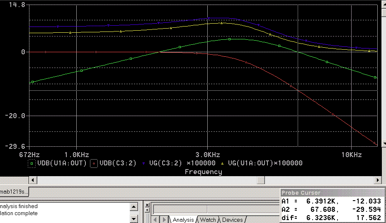
Task: Click the mab1219s document tab
Action: (13, 192)
